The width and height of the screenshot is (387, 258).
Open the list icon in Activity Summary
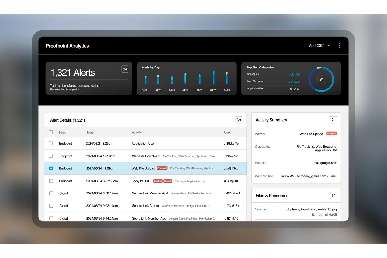click(333, 120)
